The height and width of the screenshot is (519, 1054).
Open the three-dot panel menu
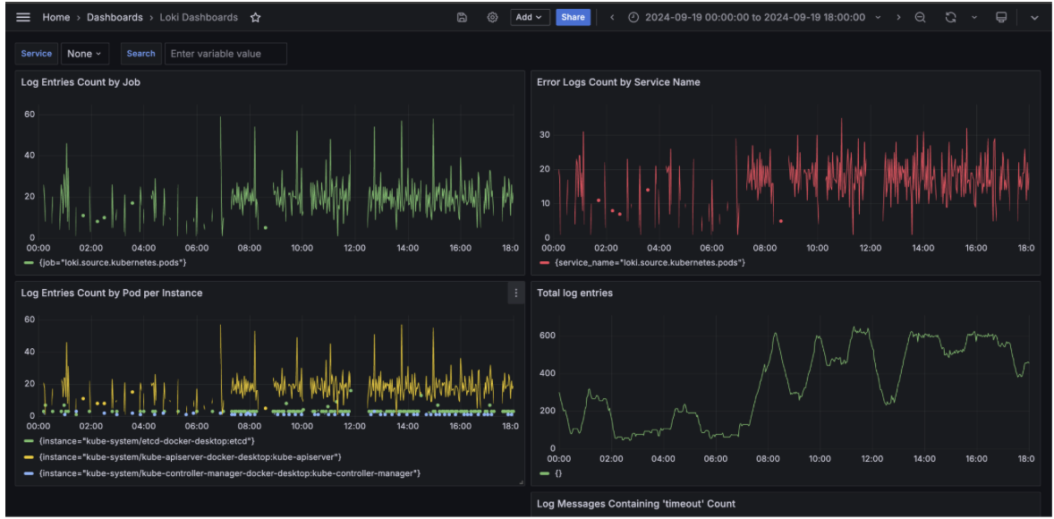(x=515, y=293)
